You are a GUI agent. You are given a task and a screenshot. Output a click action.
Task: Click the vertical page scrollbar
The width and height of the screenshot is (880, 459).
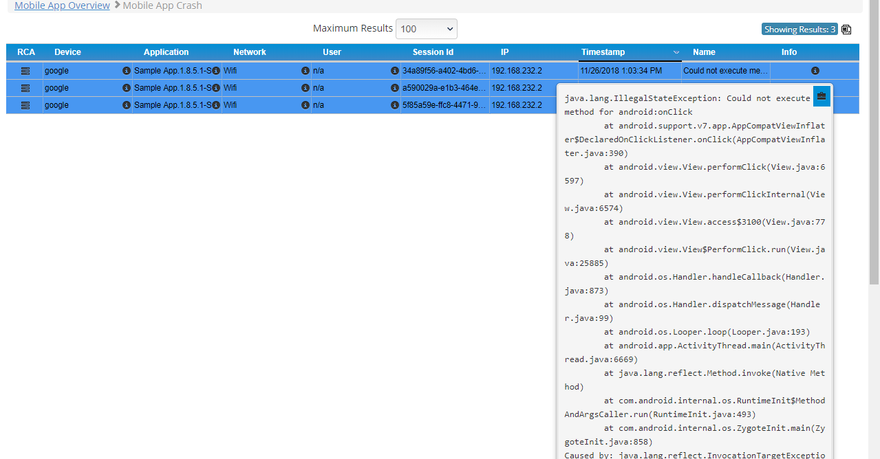(x=874, y=137)
